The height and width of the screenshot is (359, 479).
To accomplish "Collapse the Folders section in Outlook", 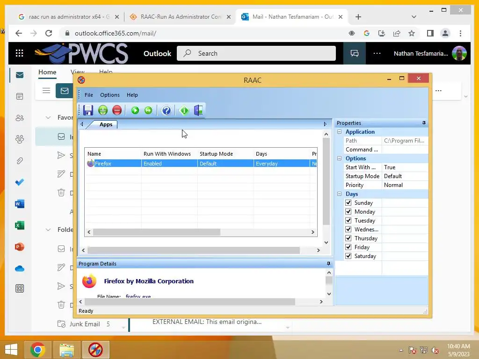I will click(48, 230).
